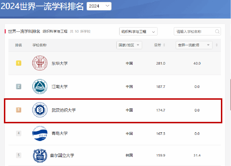The image size is (231, 166).
Task: Click the rank 3 bronze badge
Action: coord(19,110)
